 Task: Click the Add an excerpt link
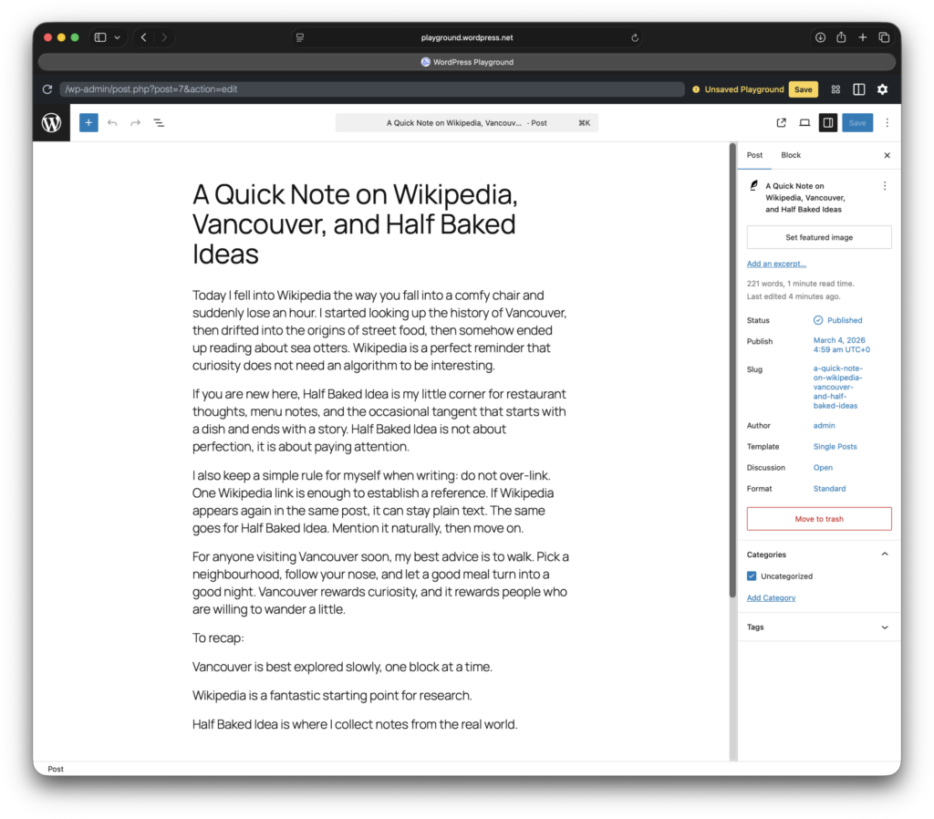[x=776, y=264]
